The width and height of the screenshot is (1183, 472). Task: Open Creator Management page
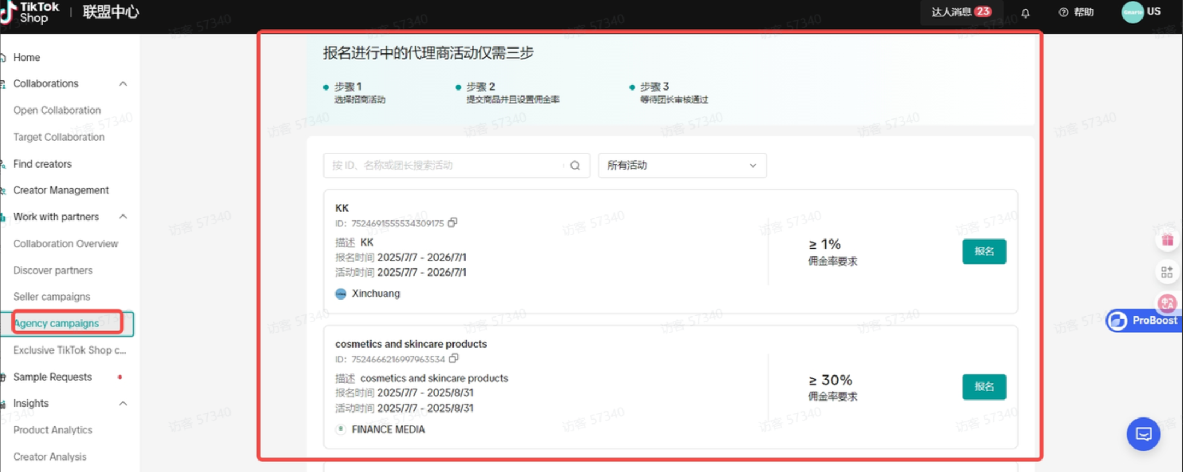click(x=61, y=190)
